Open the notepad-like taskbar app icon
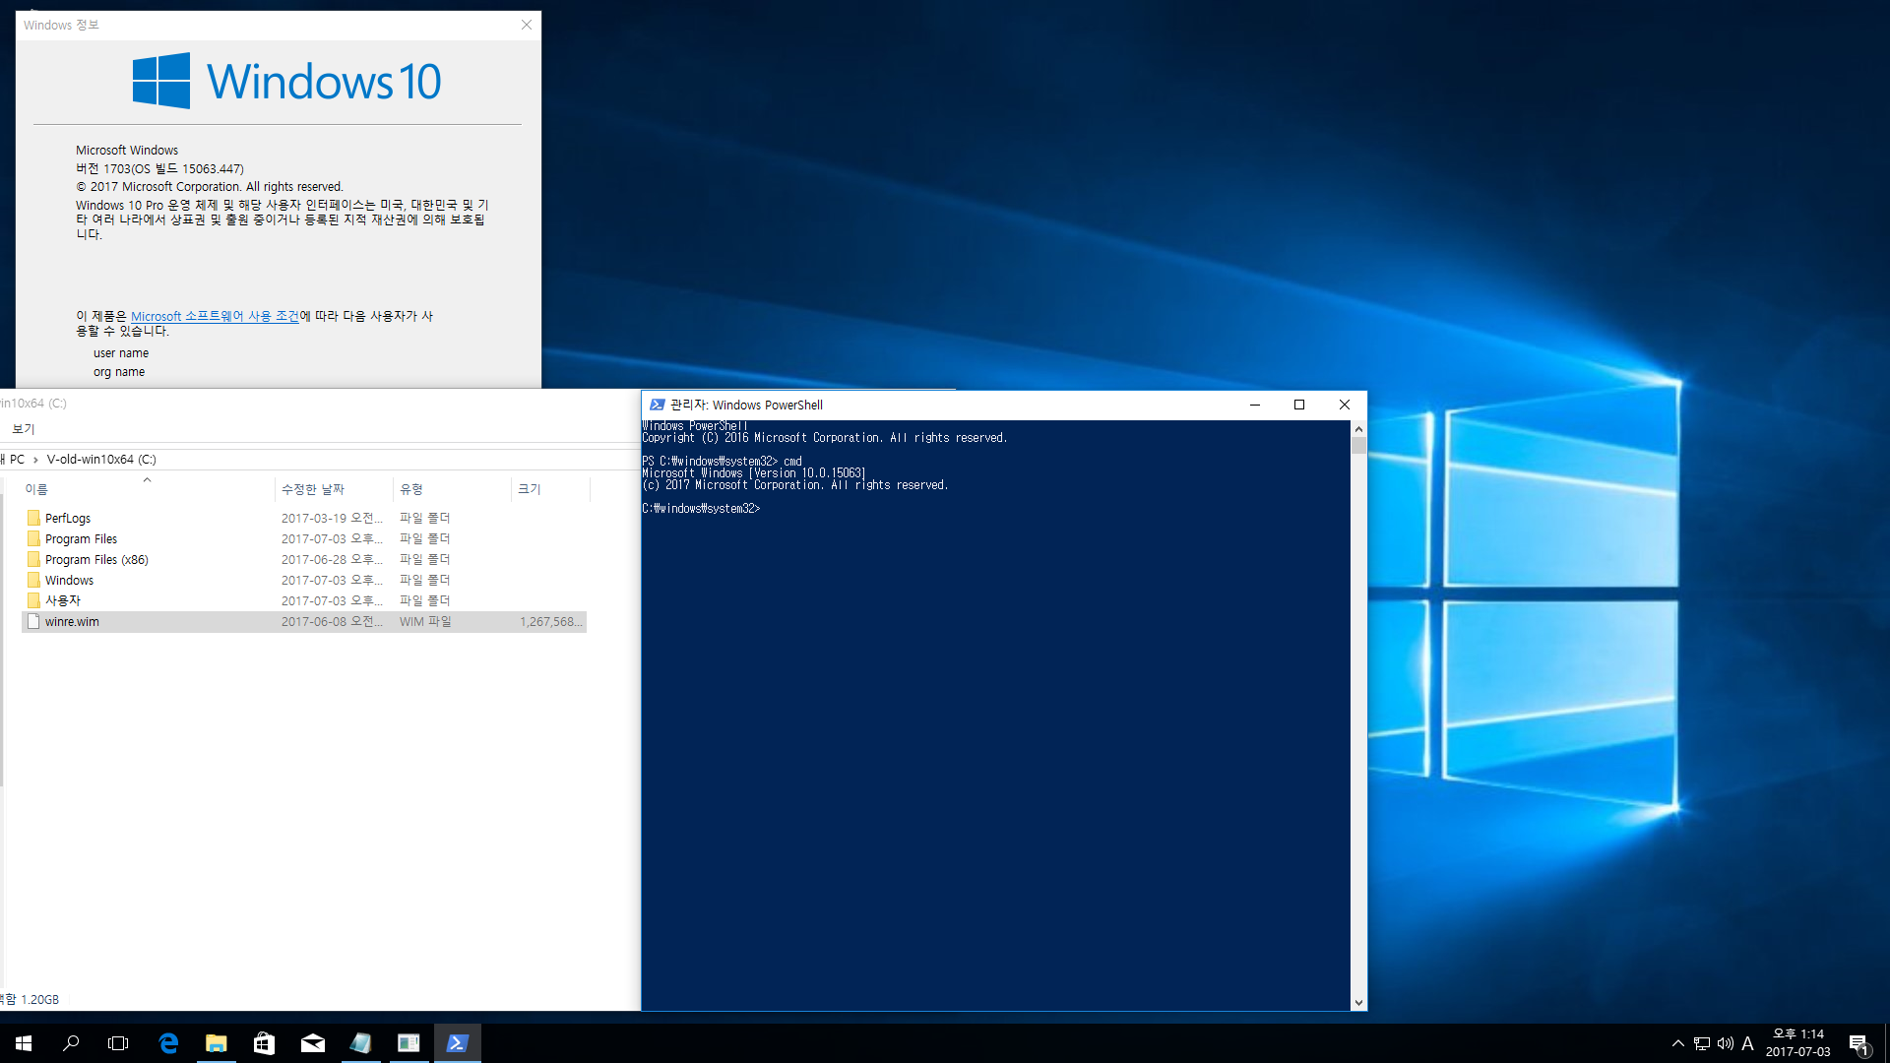1890x1063 pixels. click(x=360, y=1043)
